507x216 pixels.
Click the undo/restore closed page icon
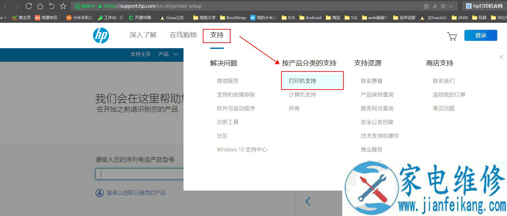(x=52, y=6)
